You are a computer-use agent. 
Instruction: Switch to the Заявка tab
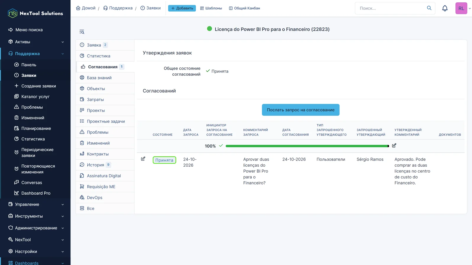pyautogui.click(x=105, y=45)
